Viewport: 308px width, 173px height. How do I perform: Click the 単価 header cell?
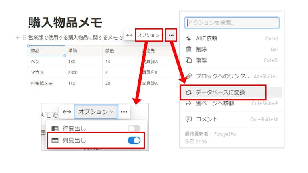(84, 51)
